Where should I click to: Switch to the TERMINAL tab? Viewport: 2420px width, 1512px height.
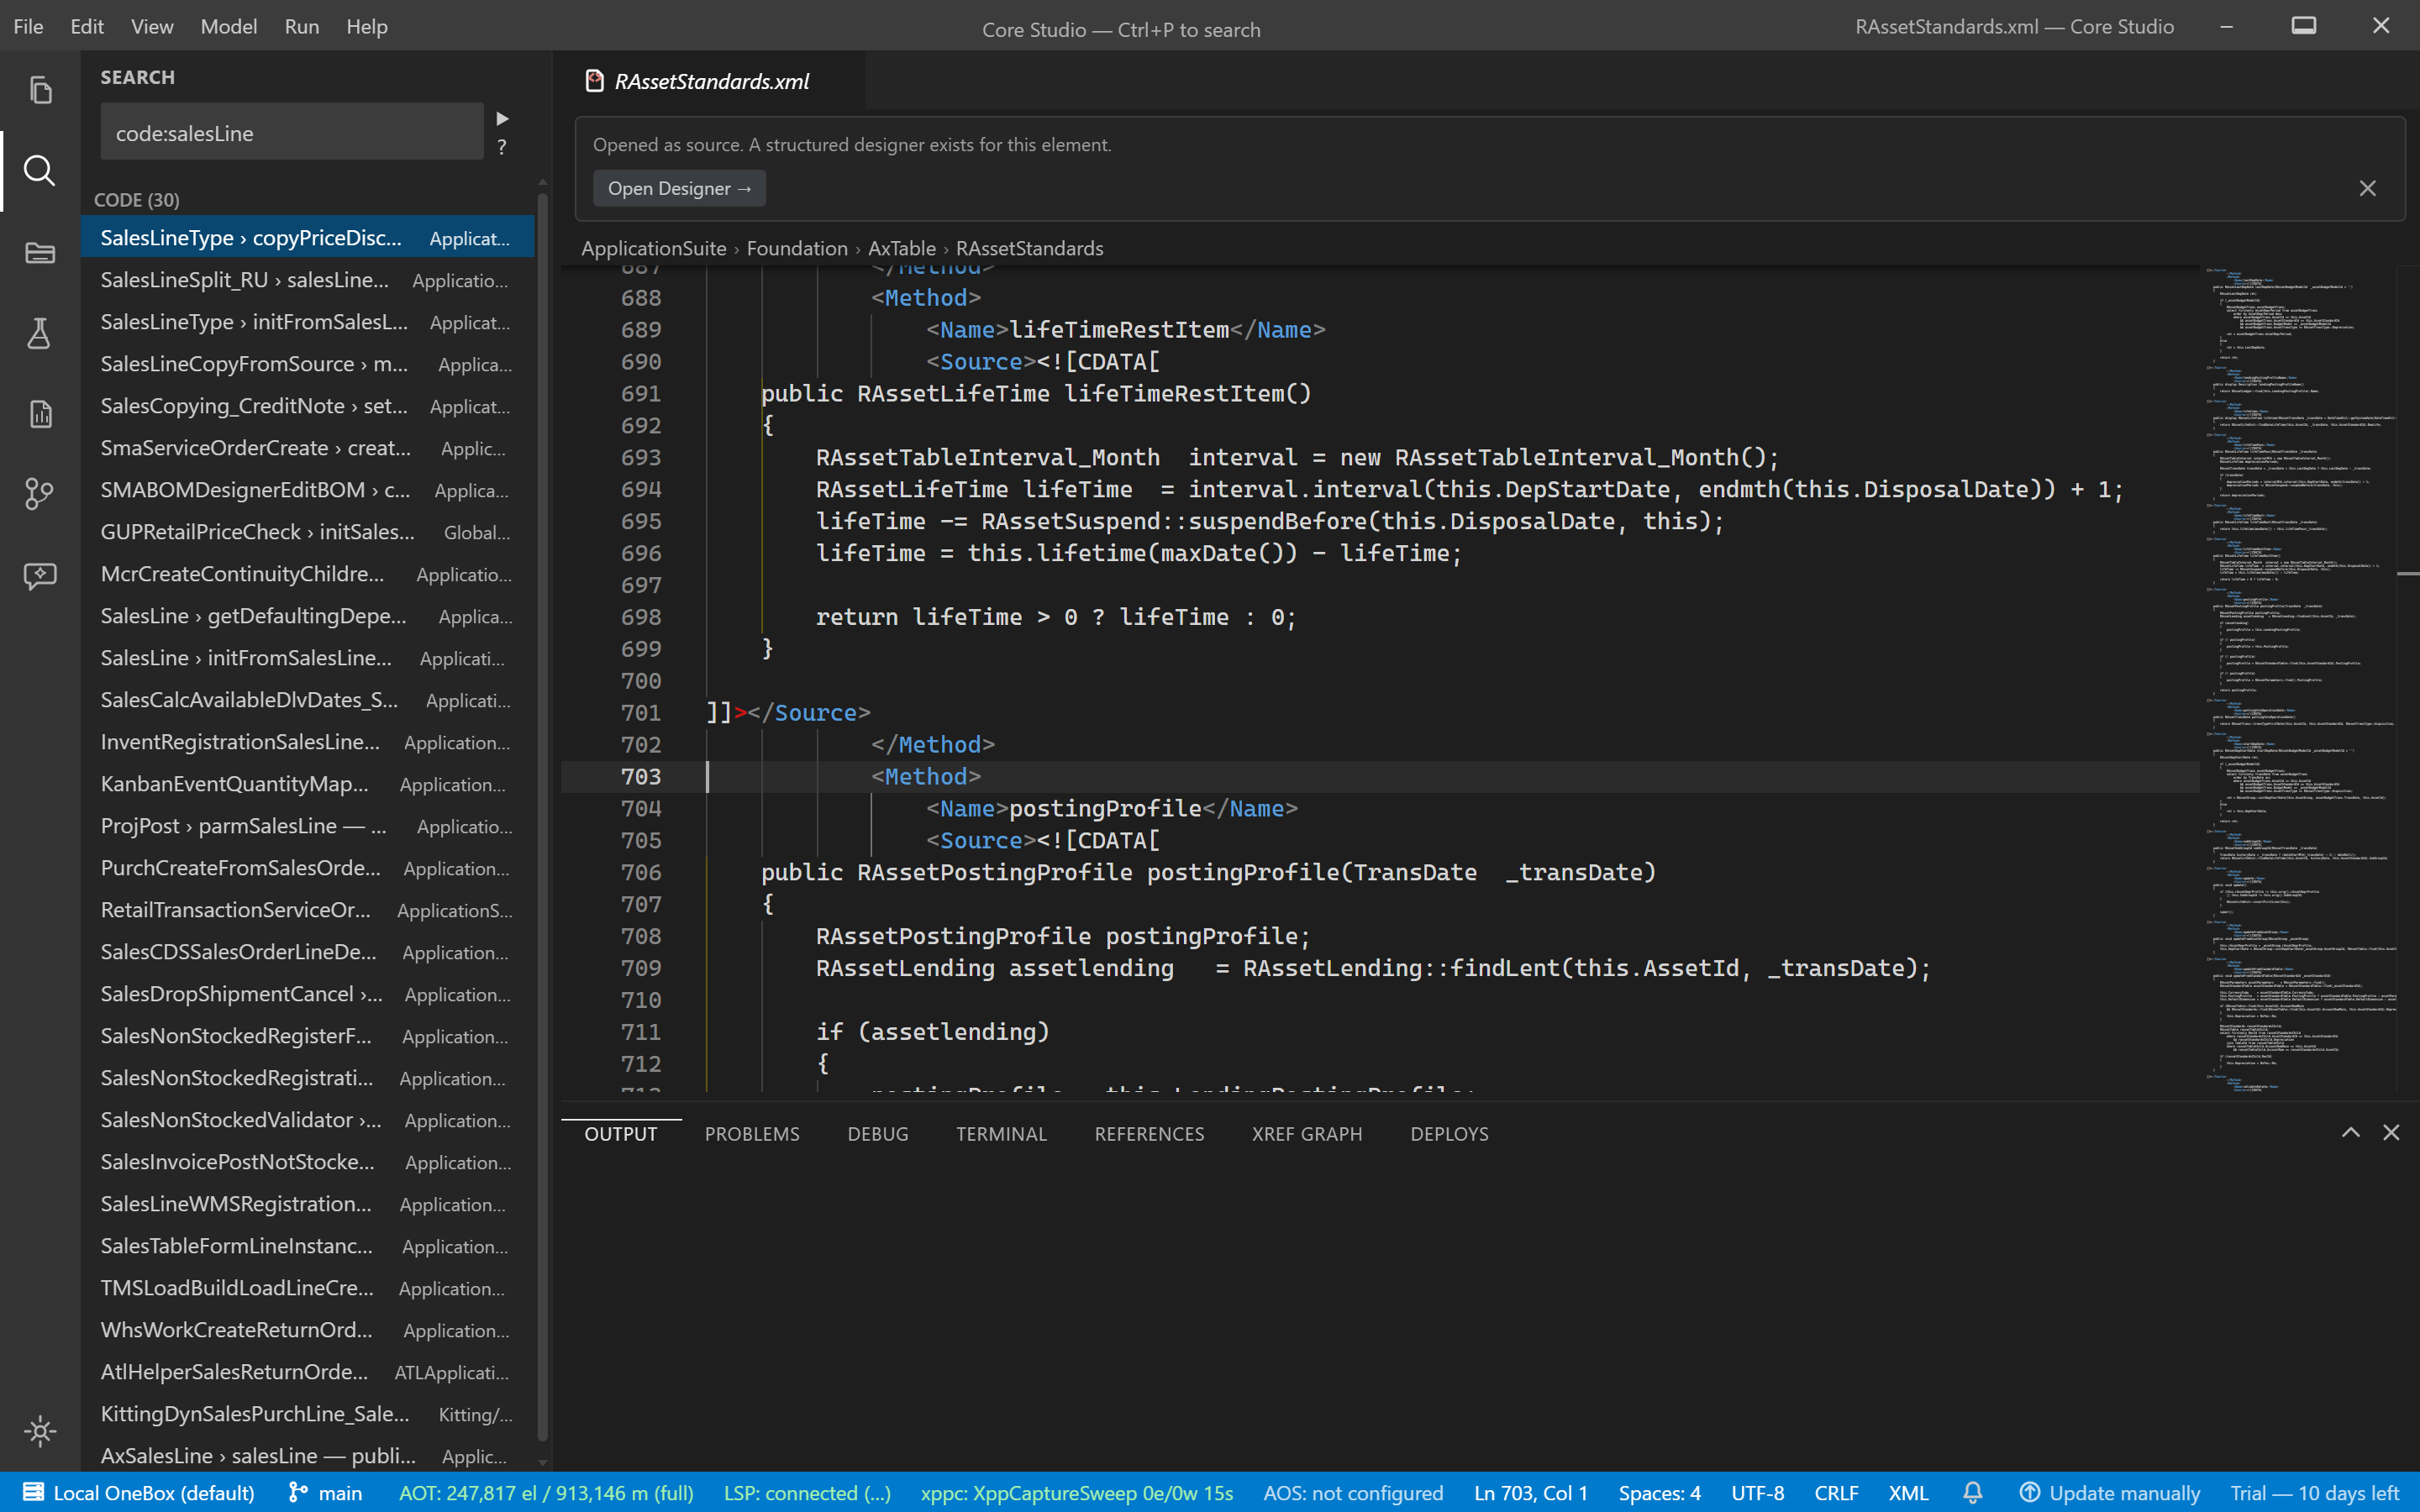point(1001,1133)
